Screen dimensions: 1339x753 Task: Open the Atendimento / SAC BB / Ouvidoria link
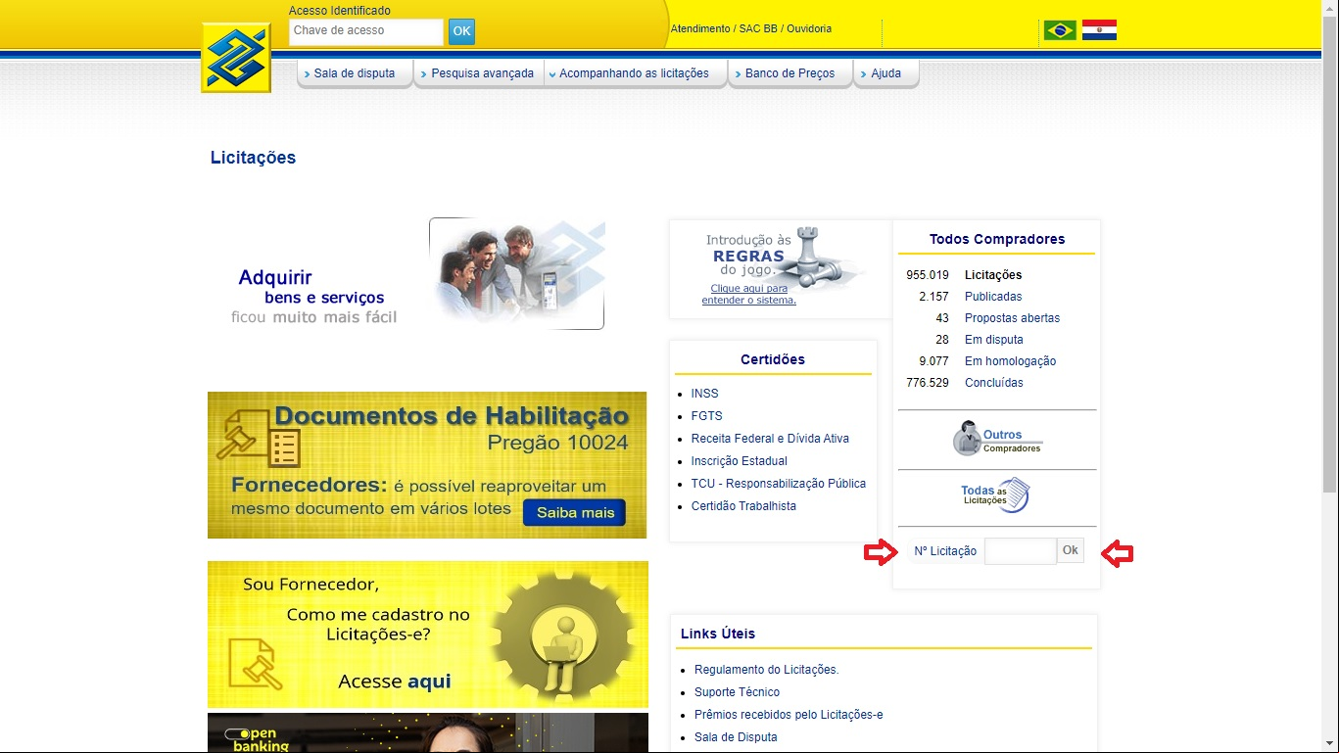[750, 29]
